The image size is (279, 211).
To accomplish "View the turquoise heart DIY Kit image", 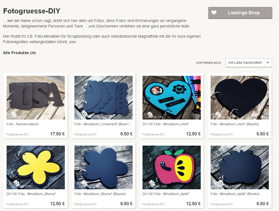I will click(x=172, y=98).
